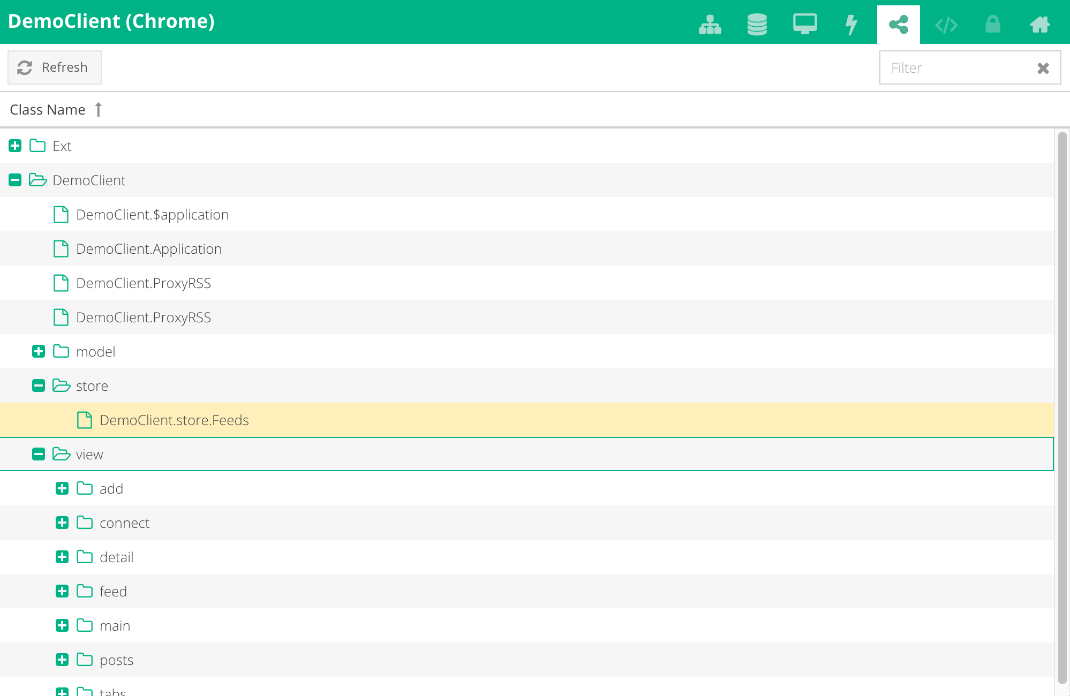Toggle collapse the store folder

coord(38,385)
